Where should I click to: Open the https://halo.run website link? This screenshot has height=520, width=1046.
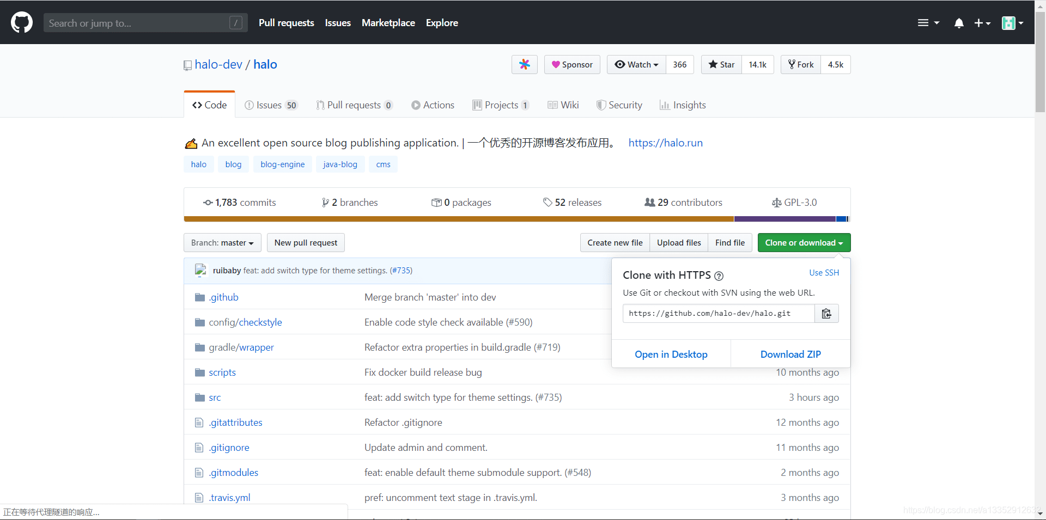coord(666,143)
